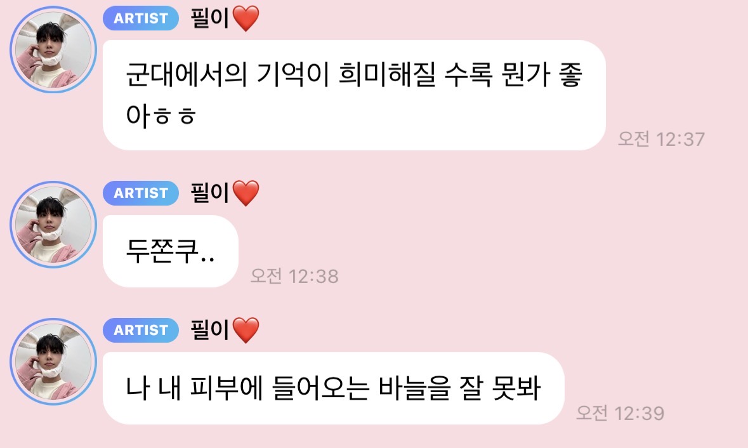Select red heart emoji above the 12:39 message
This screenshot has width=748, height=448.
246,330
